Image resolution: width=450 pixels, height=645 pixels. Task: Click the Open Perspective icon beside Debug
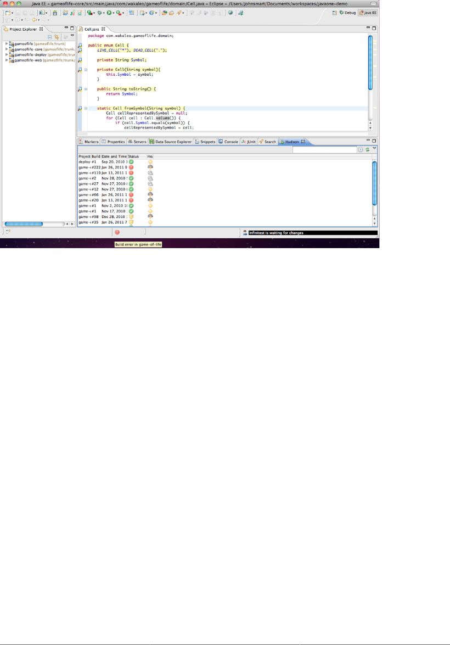pos(334,13)
